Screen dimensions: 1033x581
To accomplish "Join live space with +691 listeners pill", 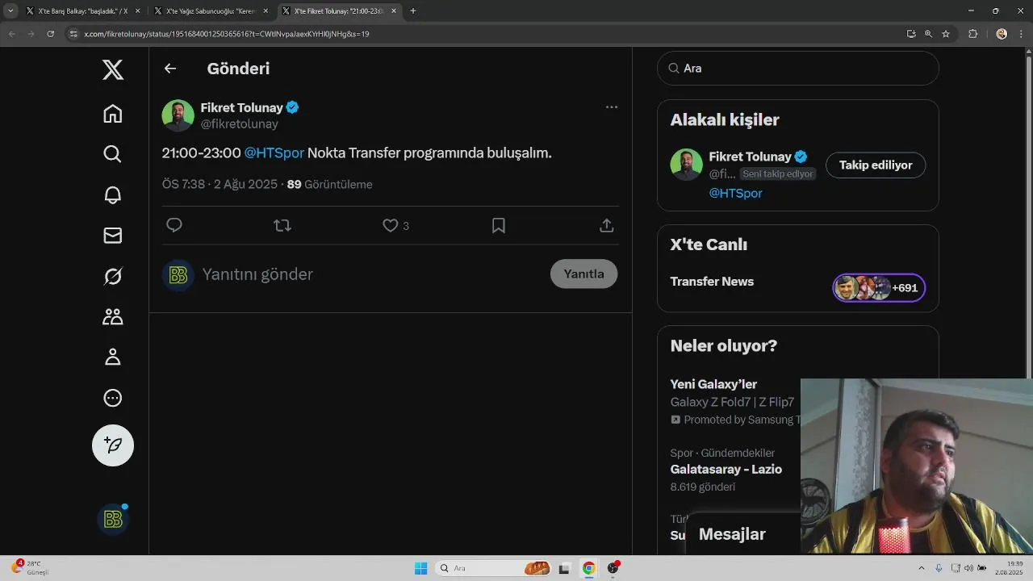I will 879,288.
